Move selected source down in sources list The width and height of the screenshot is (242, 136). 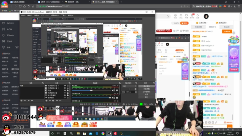point(60,101)
